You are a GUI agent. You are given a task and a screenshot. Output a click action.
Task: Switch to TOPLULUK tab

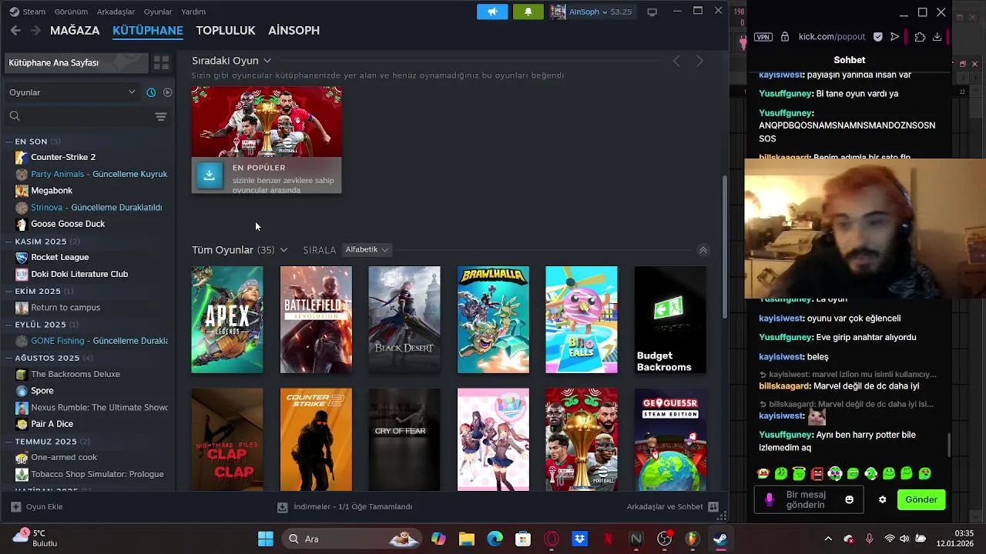(x=225, y=30)
